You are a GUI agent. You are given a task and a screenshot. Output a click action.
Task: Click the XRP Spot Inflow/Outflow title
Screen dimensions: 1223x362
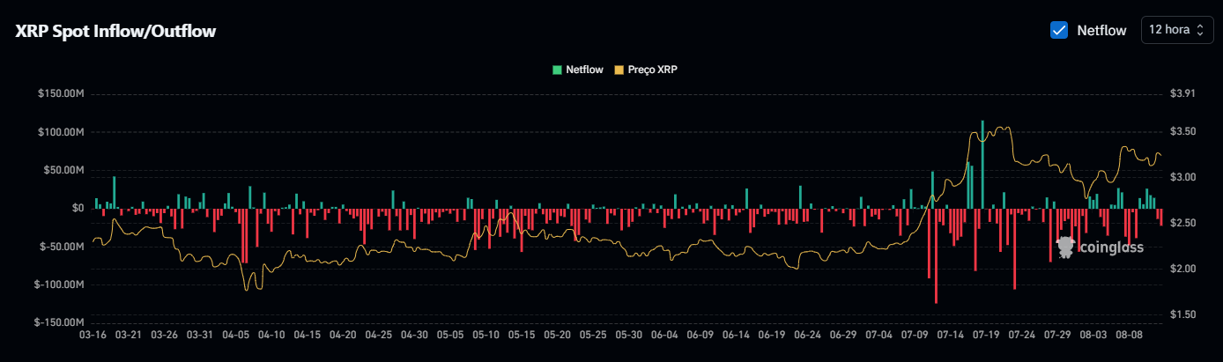[115, 31]
